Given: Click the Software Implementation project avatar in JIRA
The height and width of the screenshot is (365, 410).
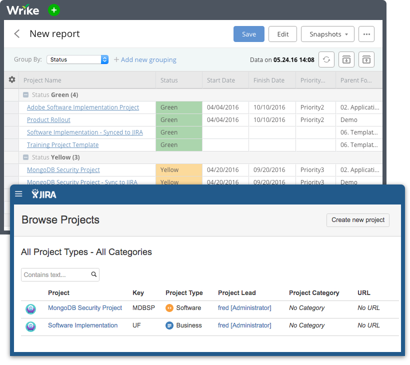Looking at the screenshot, I should 30,326.
